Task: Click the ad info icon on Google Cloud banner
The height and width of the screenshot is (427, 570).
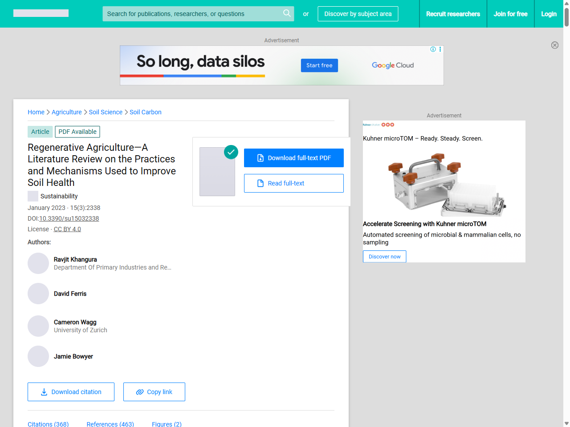Action: pyautogui.click(x=433, y=49)
